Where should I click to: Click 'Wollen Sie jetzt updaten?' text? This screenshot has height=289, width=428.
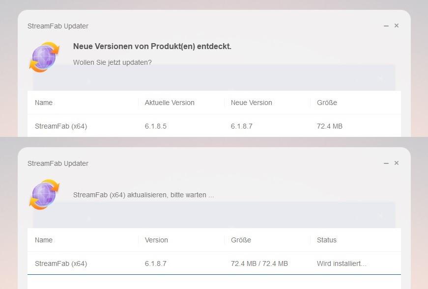[112, 62]
